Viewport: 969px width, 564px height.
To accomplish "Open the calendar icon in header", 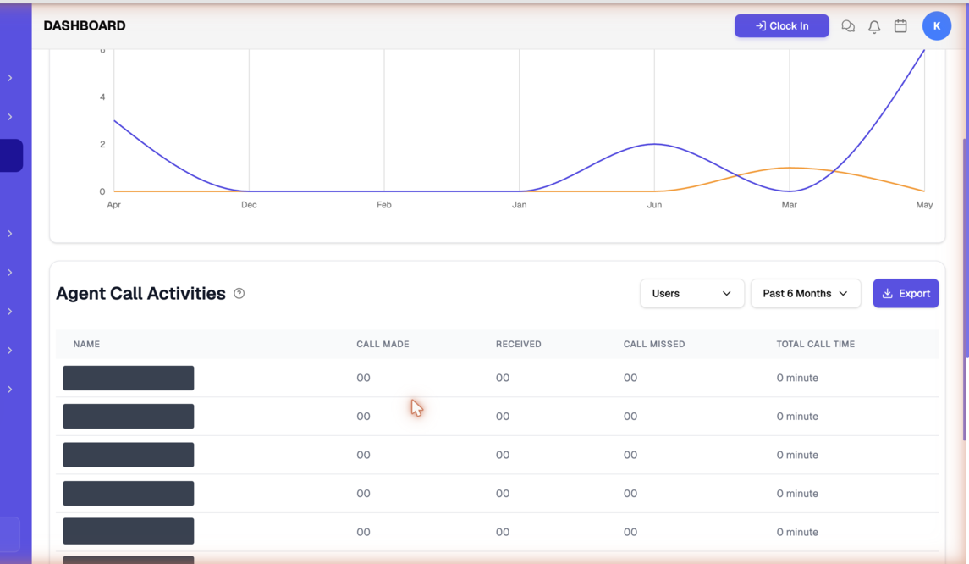I will pos(900,26).
